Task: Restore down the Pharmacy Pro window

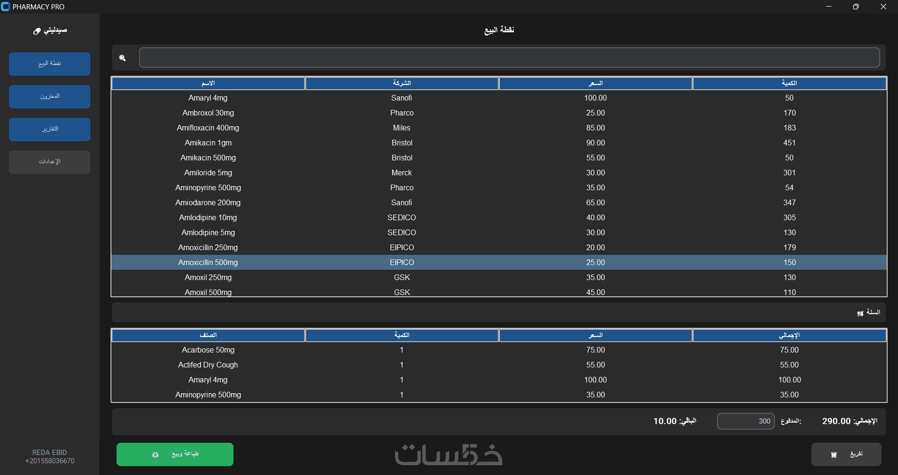Action: tap(856, 7)
